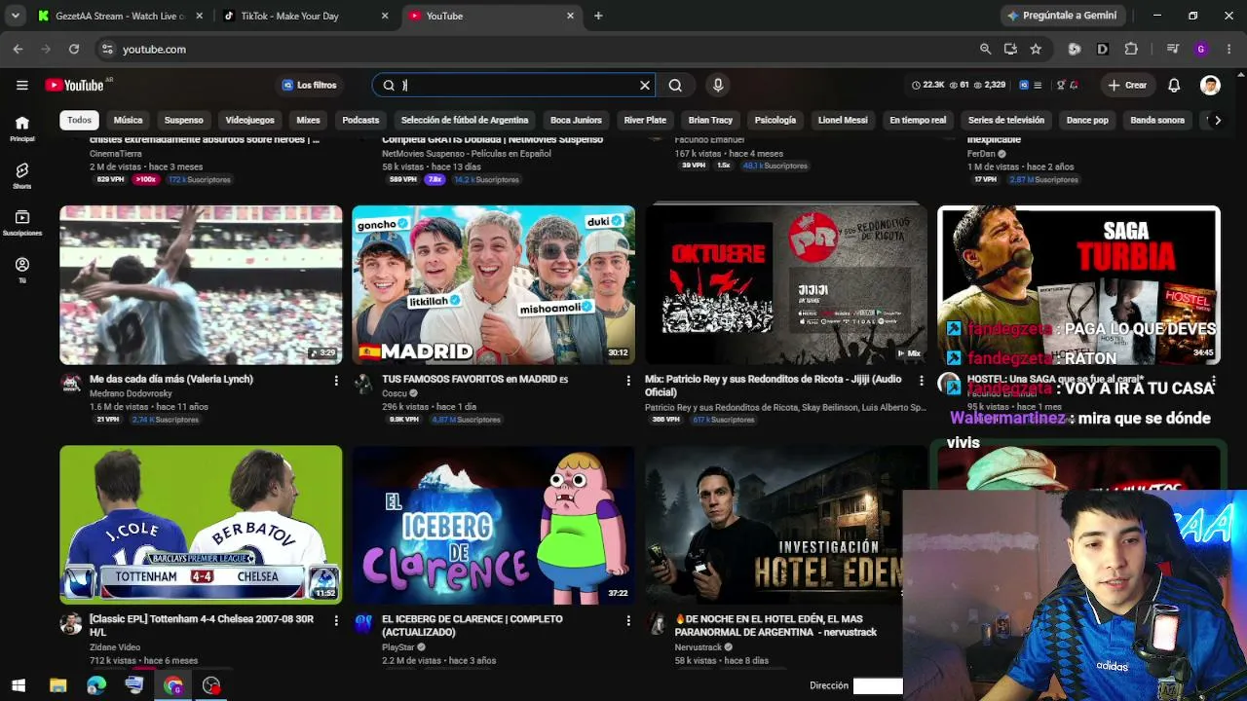View site information icon in address bar

coord(107,49)
